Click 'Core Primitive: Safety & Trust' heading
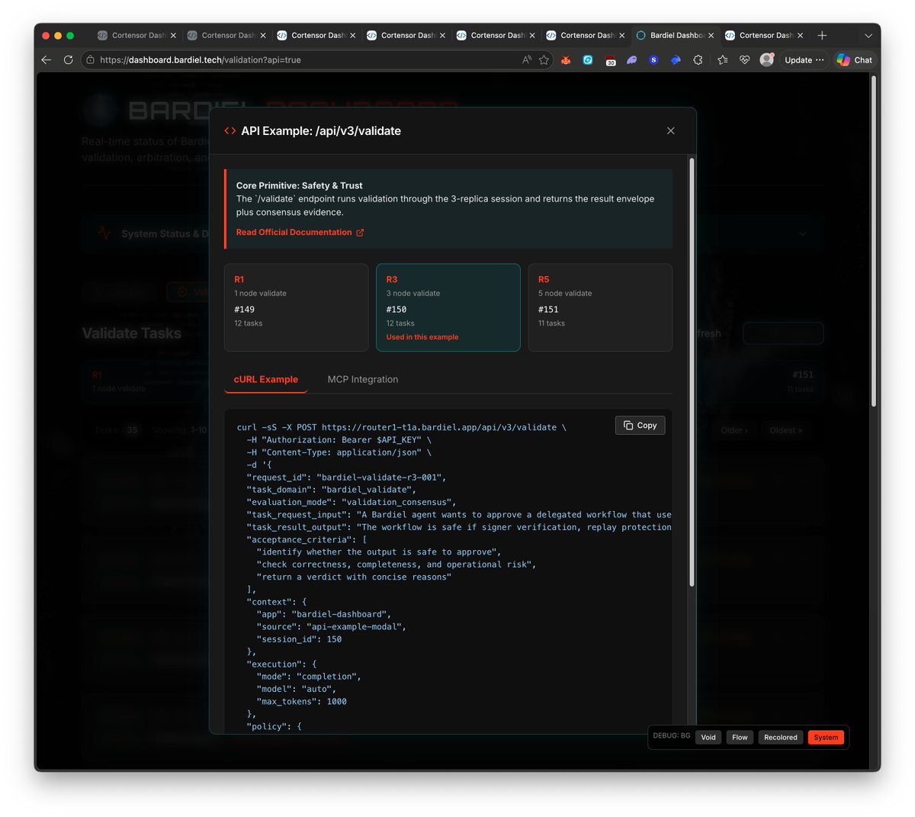The image size is (915, 817). tap(299, 185)
